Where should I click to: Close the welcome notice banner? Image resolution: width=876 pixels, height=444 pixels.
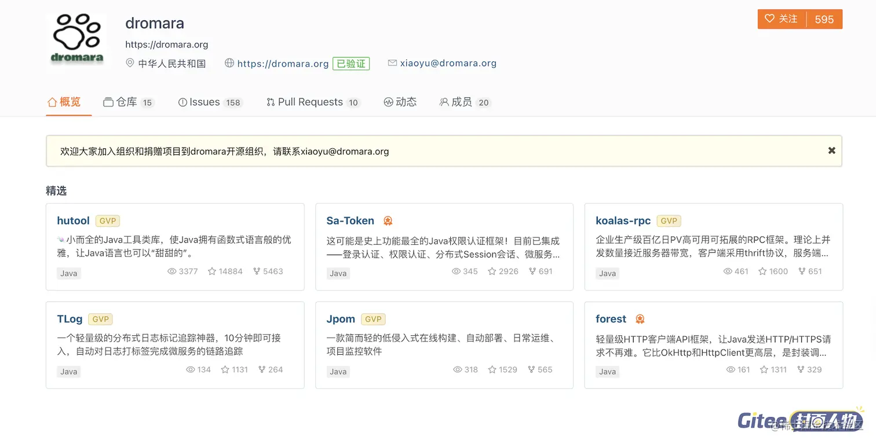(831, 151)
